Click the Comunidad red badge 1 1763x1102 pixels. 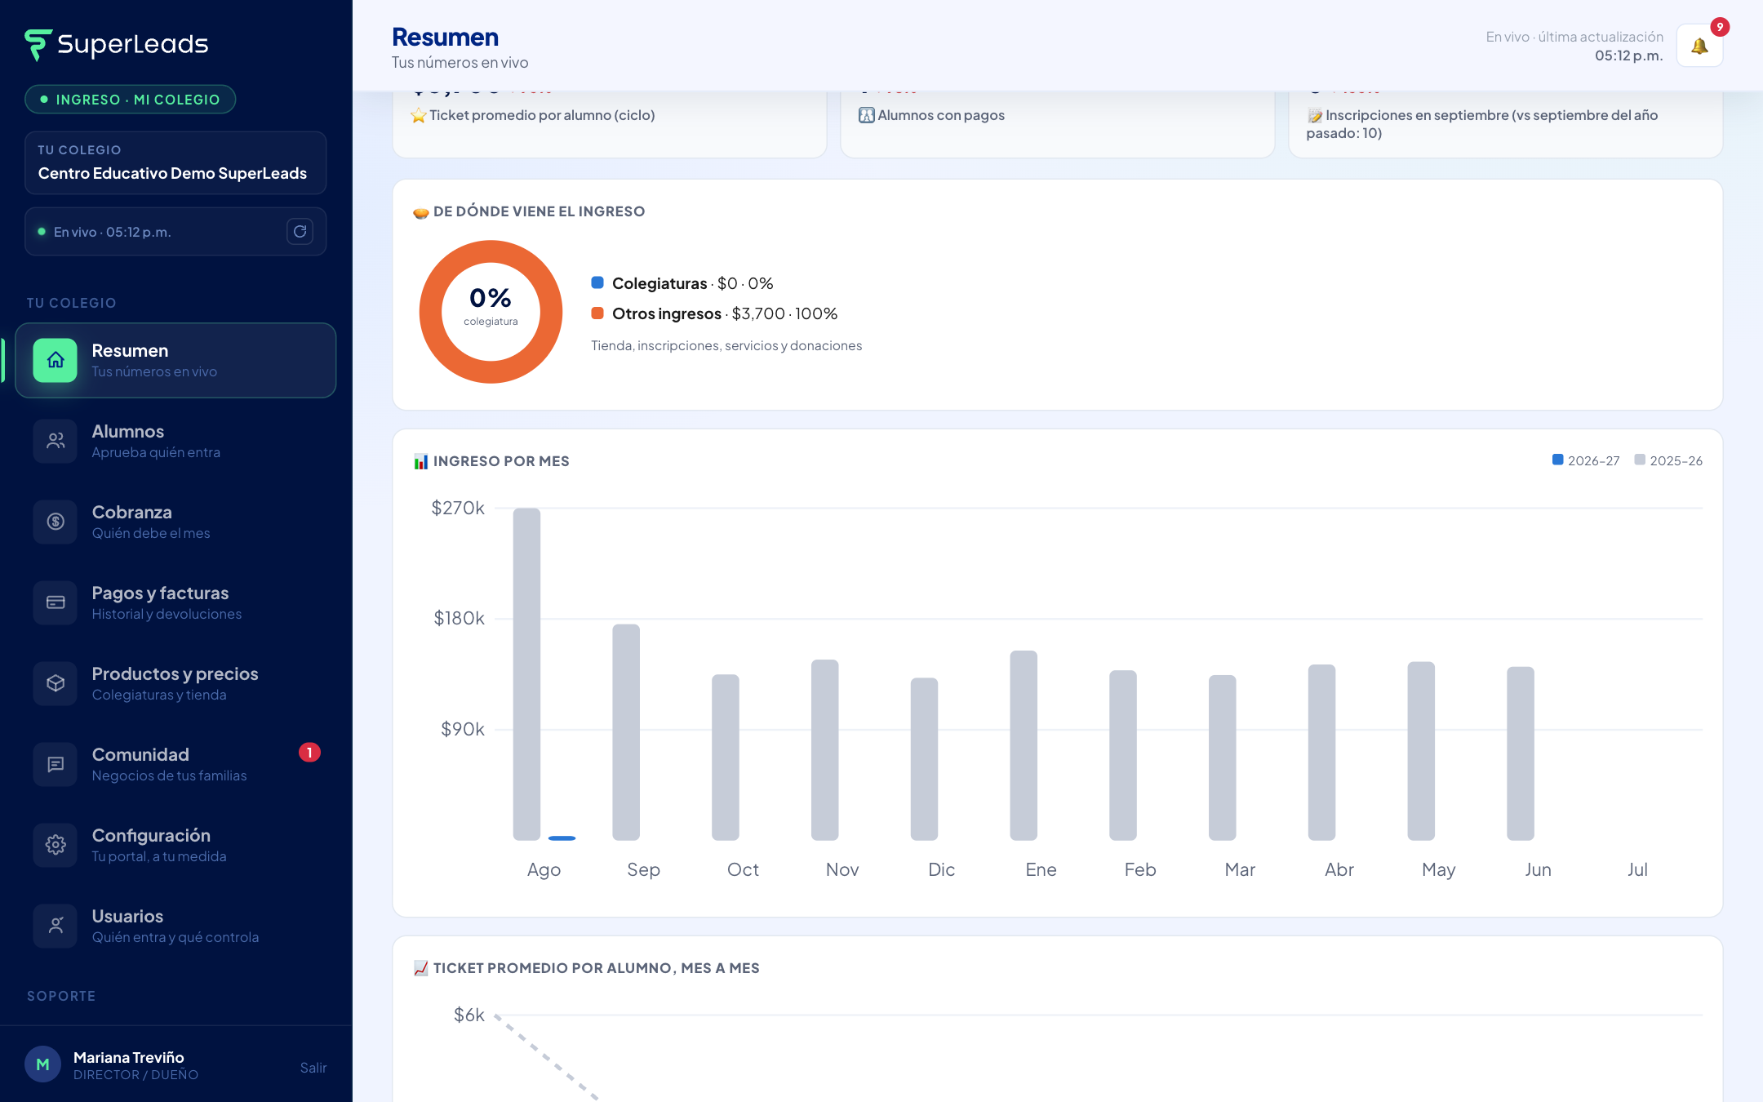point(309,753)
